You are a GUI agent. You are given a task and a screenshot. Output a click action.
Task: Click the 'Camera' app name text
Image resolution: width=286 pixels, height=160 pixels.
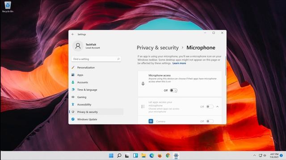pyautogui.click(x=161, y=121)
